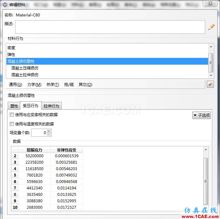Select inelastic strain cell 0.0133625
220x219 pixels.
coord(67,195)
